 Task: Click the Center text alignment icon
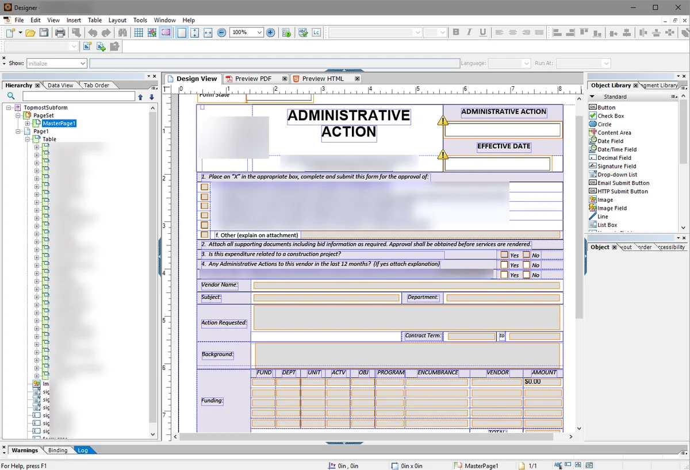512,33
